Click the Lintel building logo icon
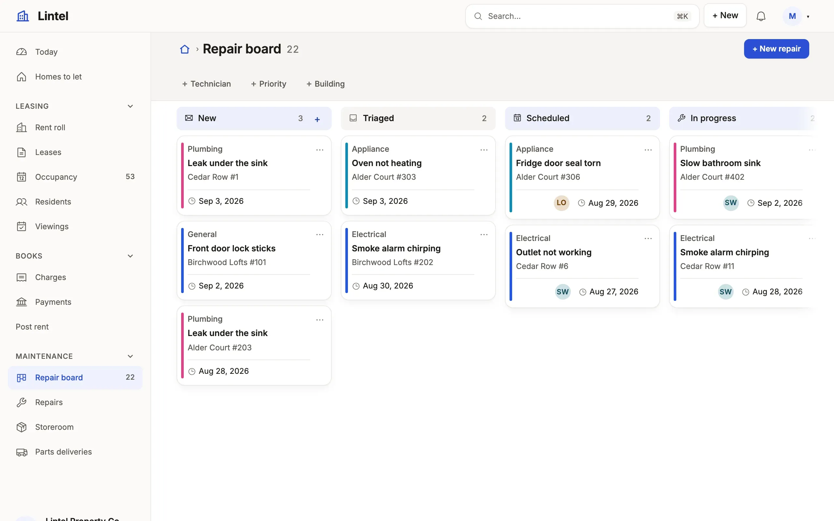Viewport: 834px width, 521px height. (x=23, y=16)
